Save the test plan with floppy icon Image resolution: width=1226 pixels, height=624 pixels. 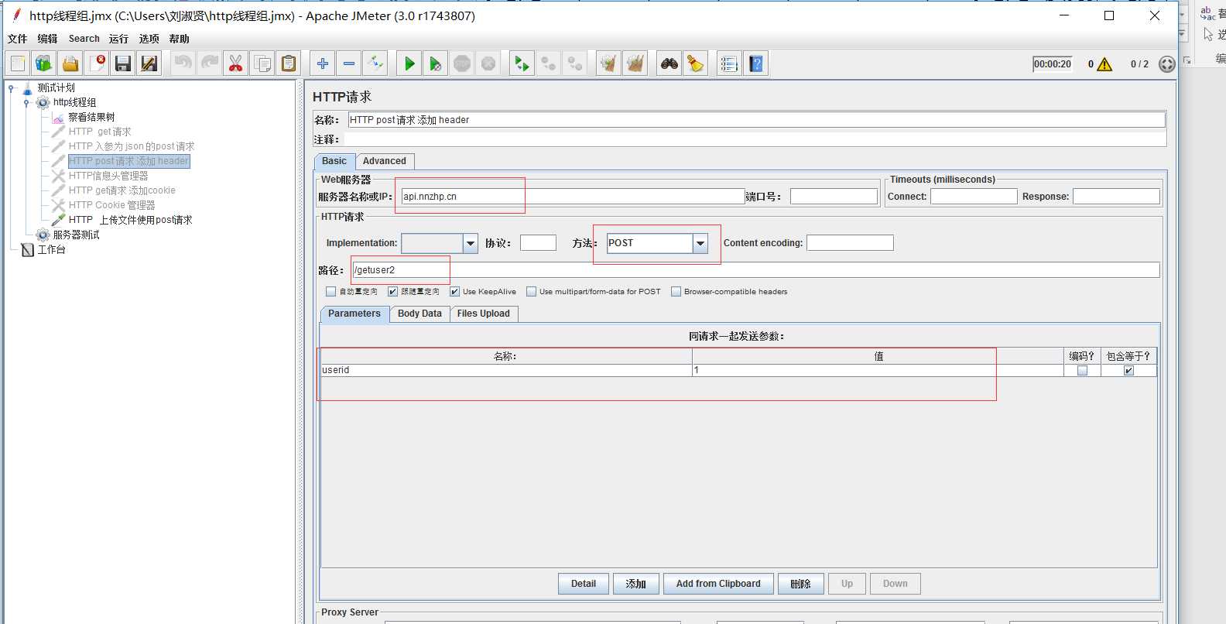pos(123,63)
